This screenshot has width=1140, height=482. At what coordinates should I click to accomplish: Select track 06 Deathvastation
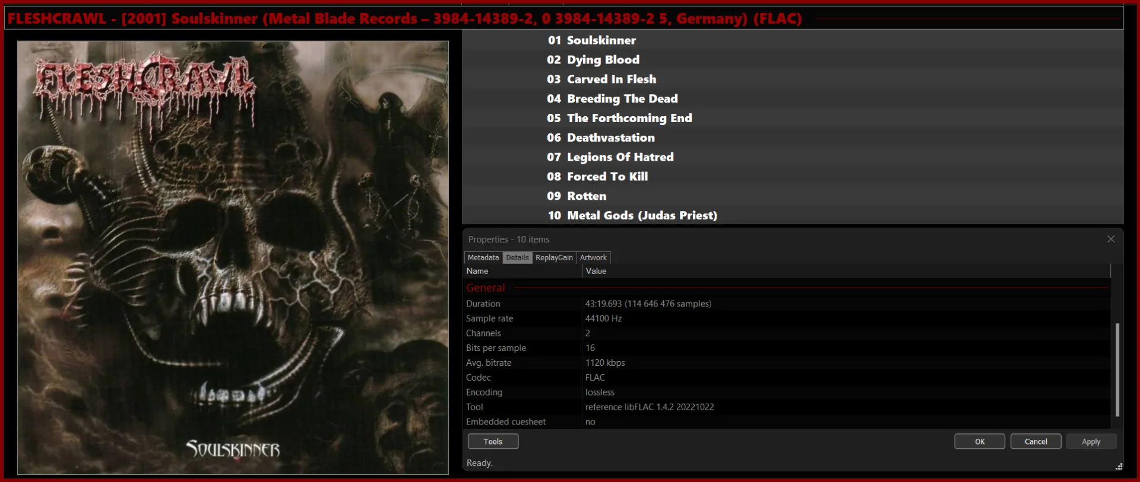tap(793, 138)
